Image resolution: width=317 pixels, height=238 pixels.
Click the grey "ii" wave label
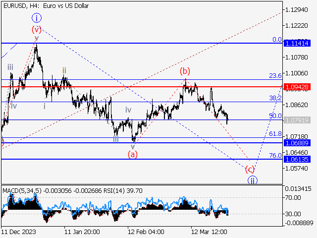click(x=64, y=70)
